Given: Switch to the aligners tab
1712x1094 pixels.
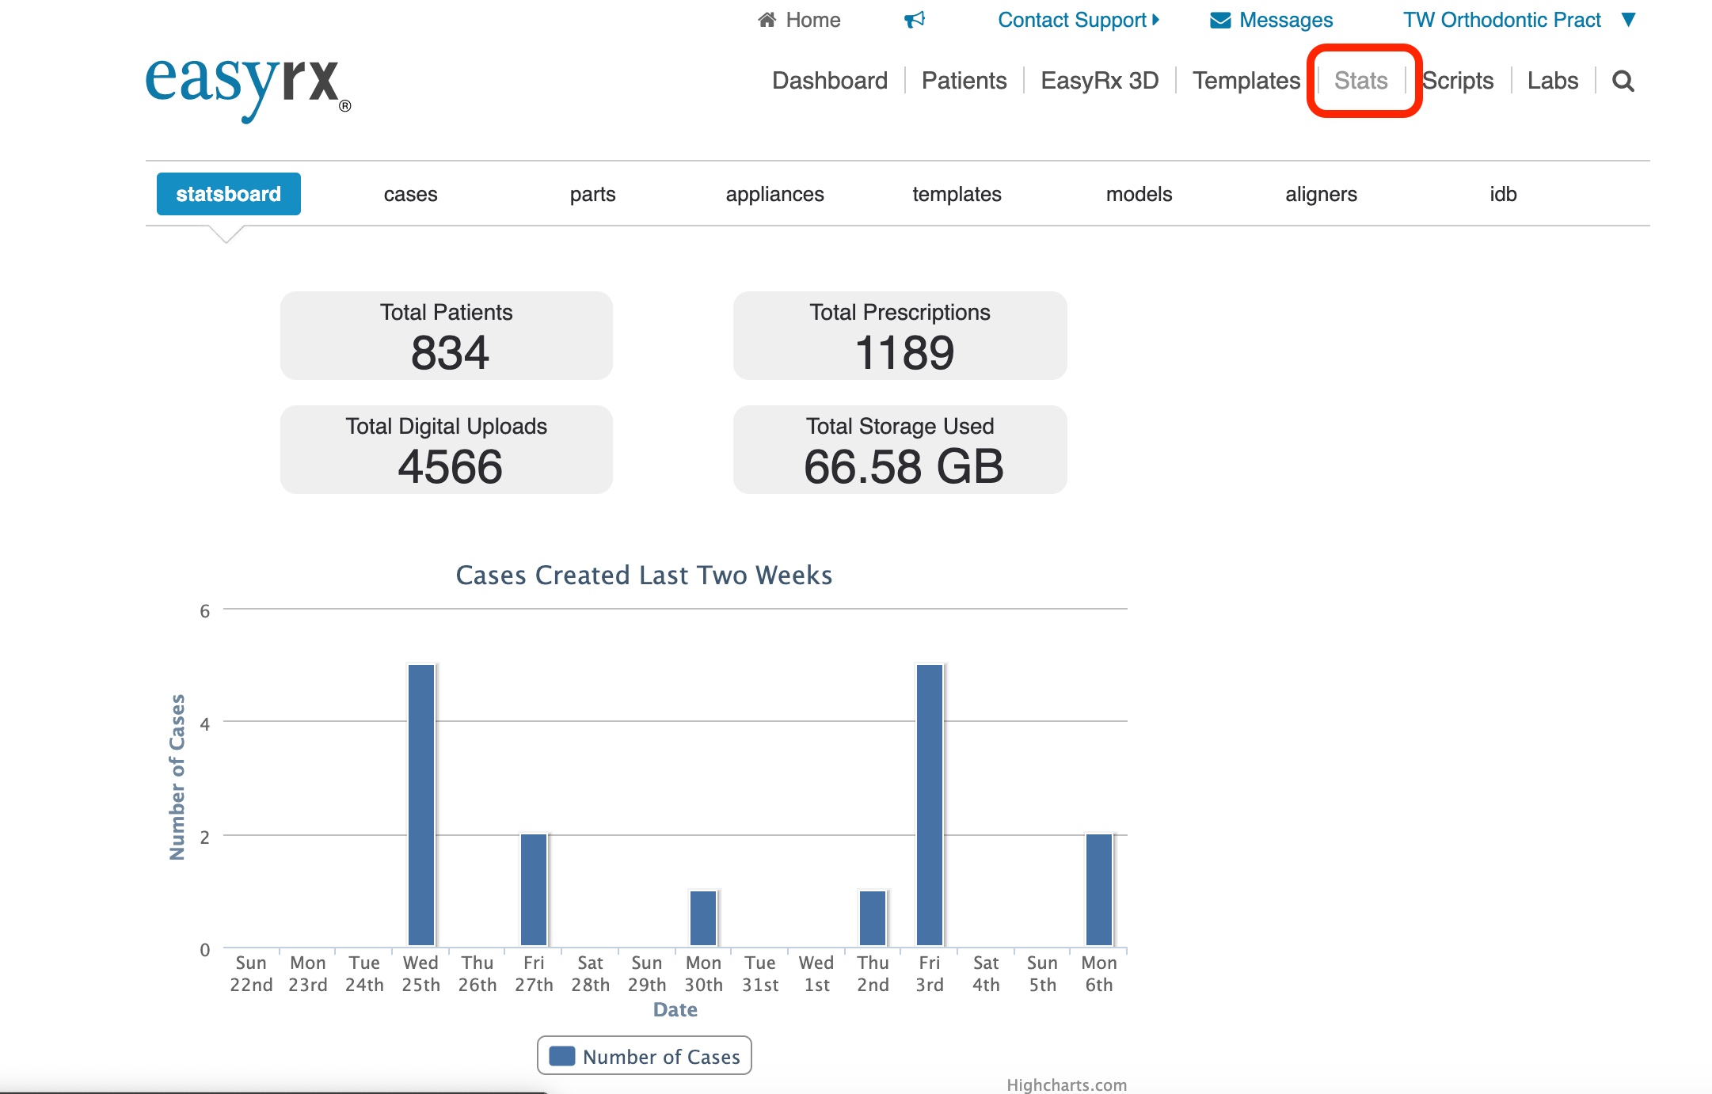Looking at the screenshot, I should [x=1321, y=194].
